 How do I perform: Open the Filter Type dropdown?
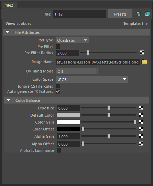pyautogui.click(x=72, y=40)
